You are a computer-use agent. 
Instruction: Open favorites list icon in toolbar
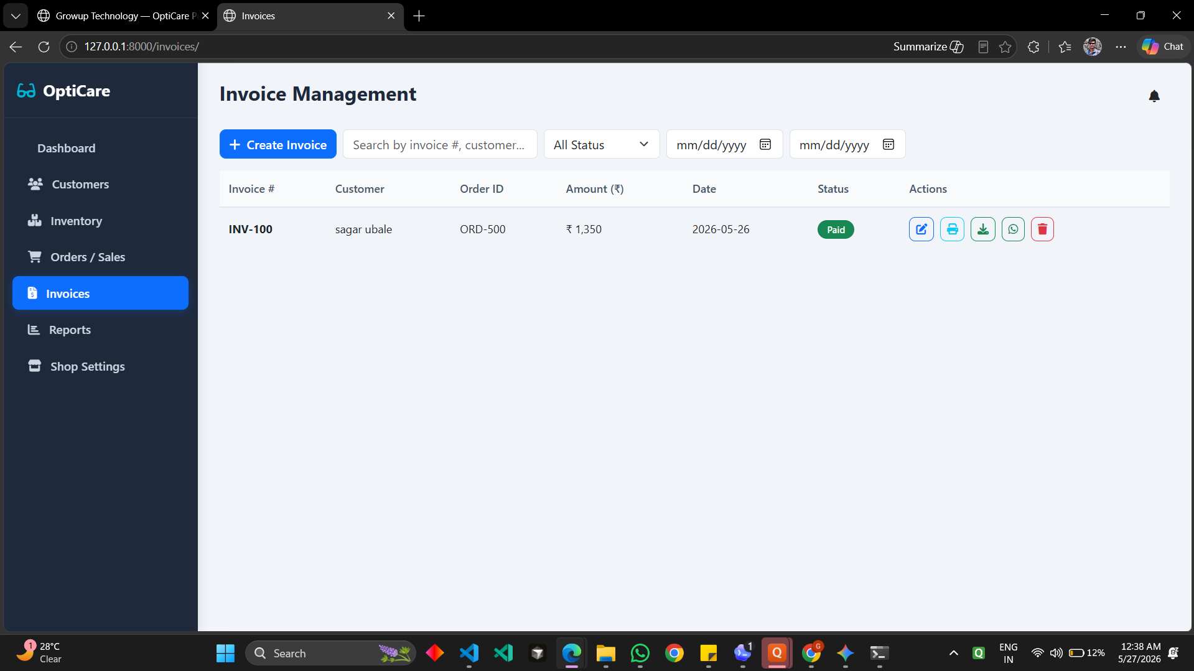coord(1065,47)
